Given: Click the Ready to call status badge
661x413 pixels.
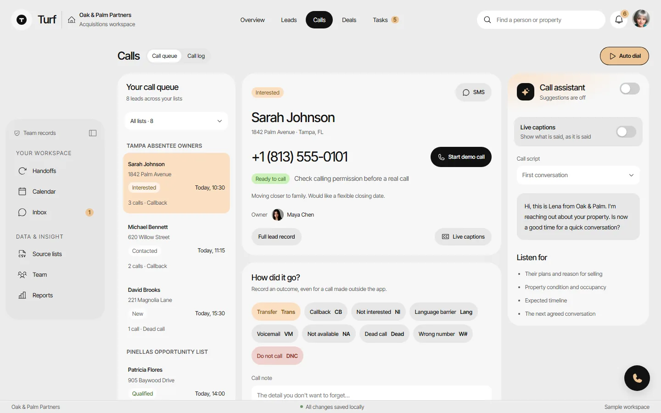Looking at the screenshot, I should coord(270,179).
